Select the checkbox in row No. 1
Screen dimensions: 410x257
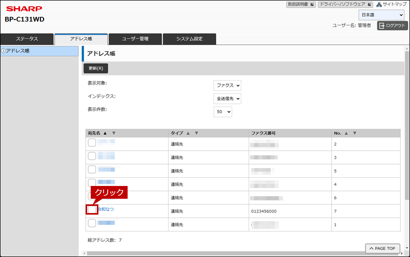[x=92, y=223]
